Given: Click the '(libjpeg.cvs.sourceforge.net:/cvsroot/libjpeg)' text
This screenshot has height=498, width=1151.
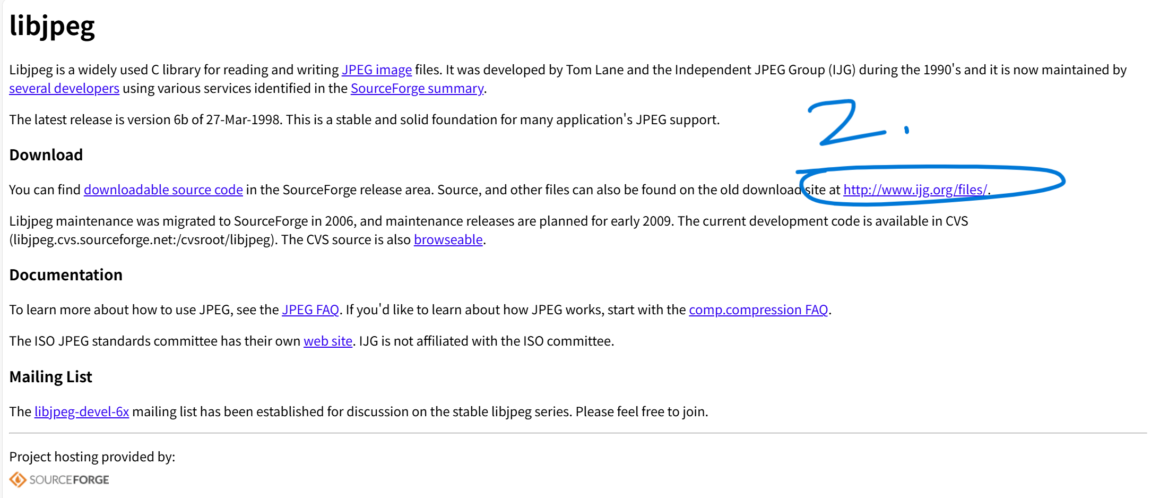Looking at the screenshot, I should [143, 240].
